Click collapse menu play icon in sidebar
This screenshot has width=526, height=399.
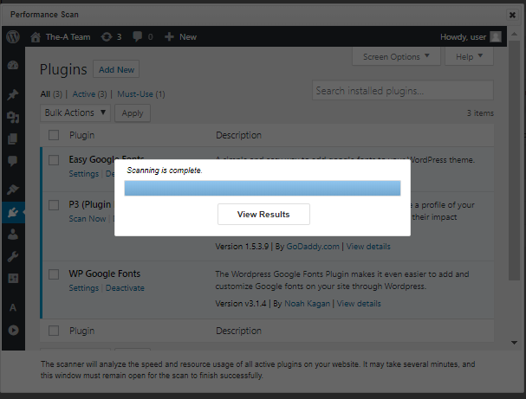tap(13, 330)
